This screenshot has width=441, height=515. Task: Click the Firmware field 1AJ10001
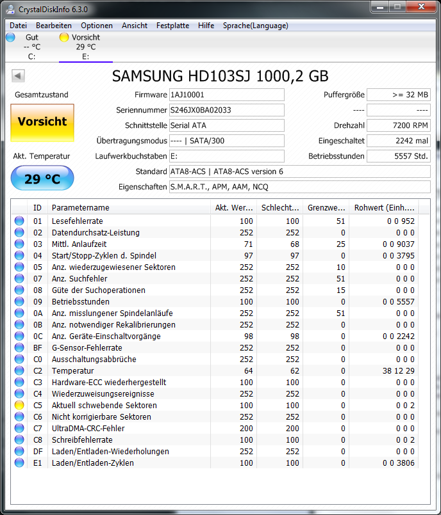(227, 95)
